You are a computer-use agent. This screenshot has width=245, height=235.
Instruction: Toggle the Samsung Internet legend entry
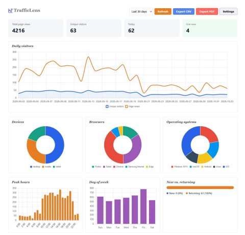click(x=135, y=167)
